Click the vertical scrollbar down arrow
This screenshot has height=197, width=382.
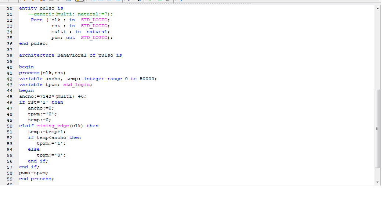378,182
